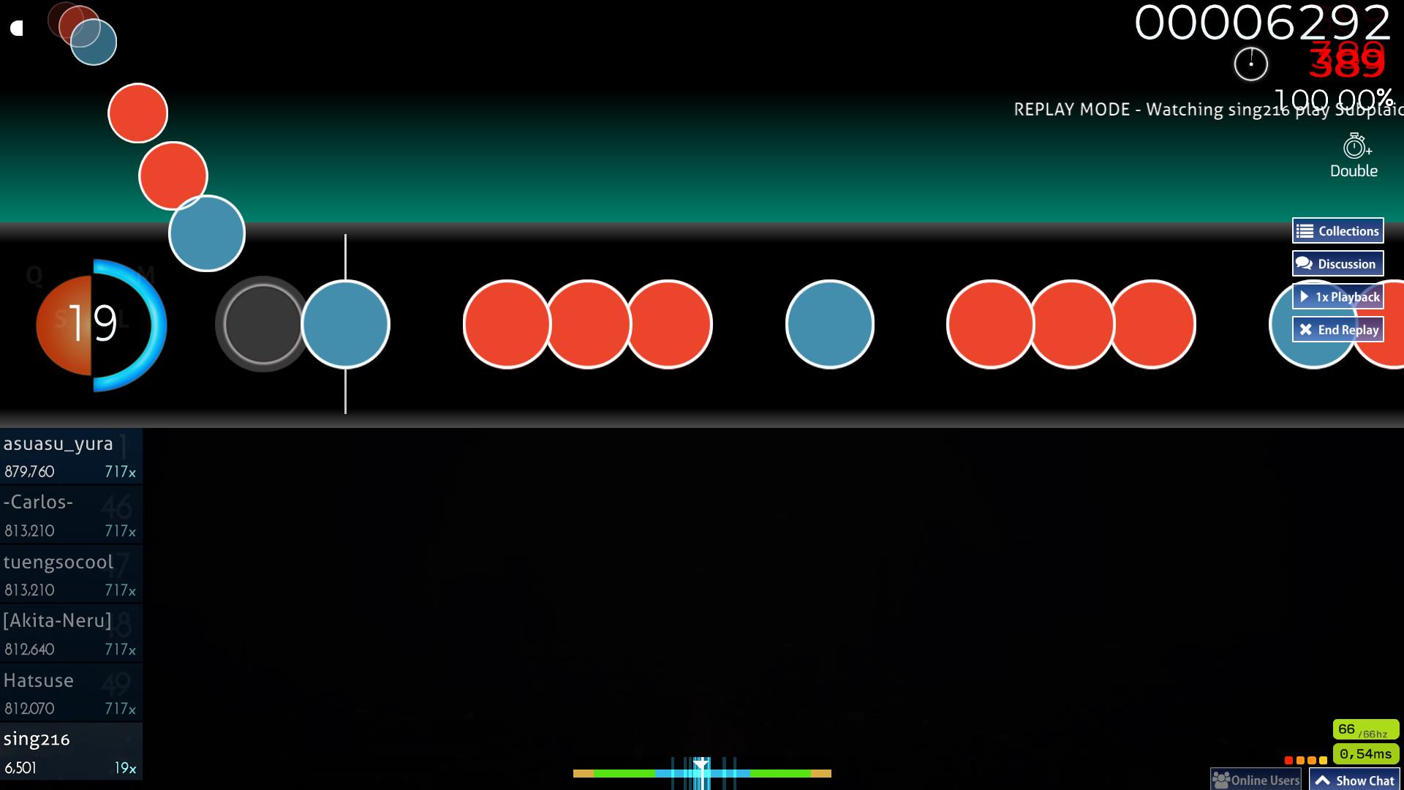Toggle Online Users panel visibility

pyautogui.click(x=1256, y=779)
